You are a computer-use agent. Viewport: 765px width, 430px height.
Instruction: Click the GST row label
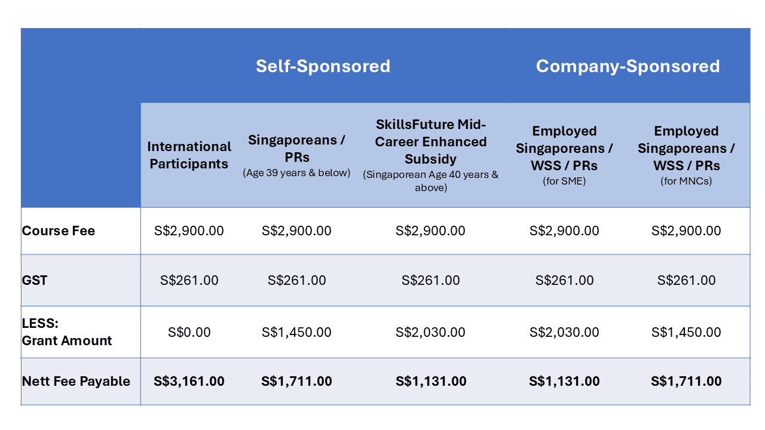[35, 280]
